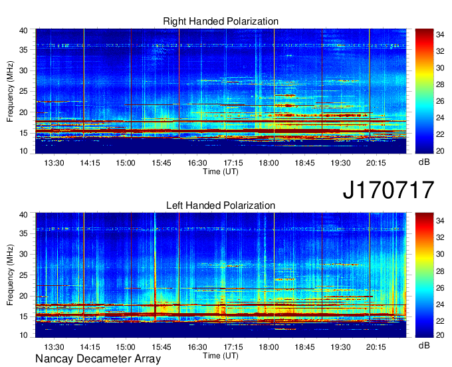Click the bottom plot's 'Time (UT)' axis label
The image size is (452, 367).
pos(221,356)
